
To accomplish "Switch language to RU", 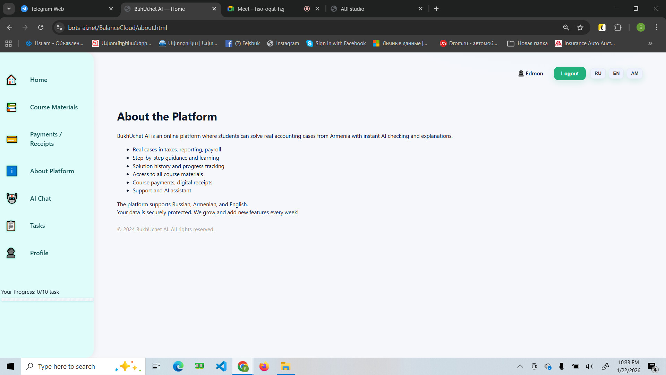I will [x=598, y=73].
